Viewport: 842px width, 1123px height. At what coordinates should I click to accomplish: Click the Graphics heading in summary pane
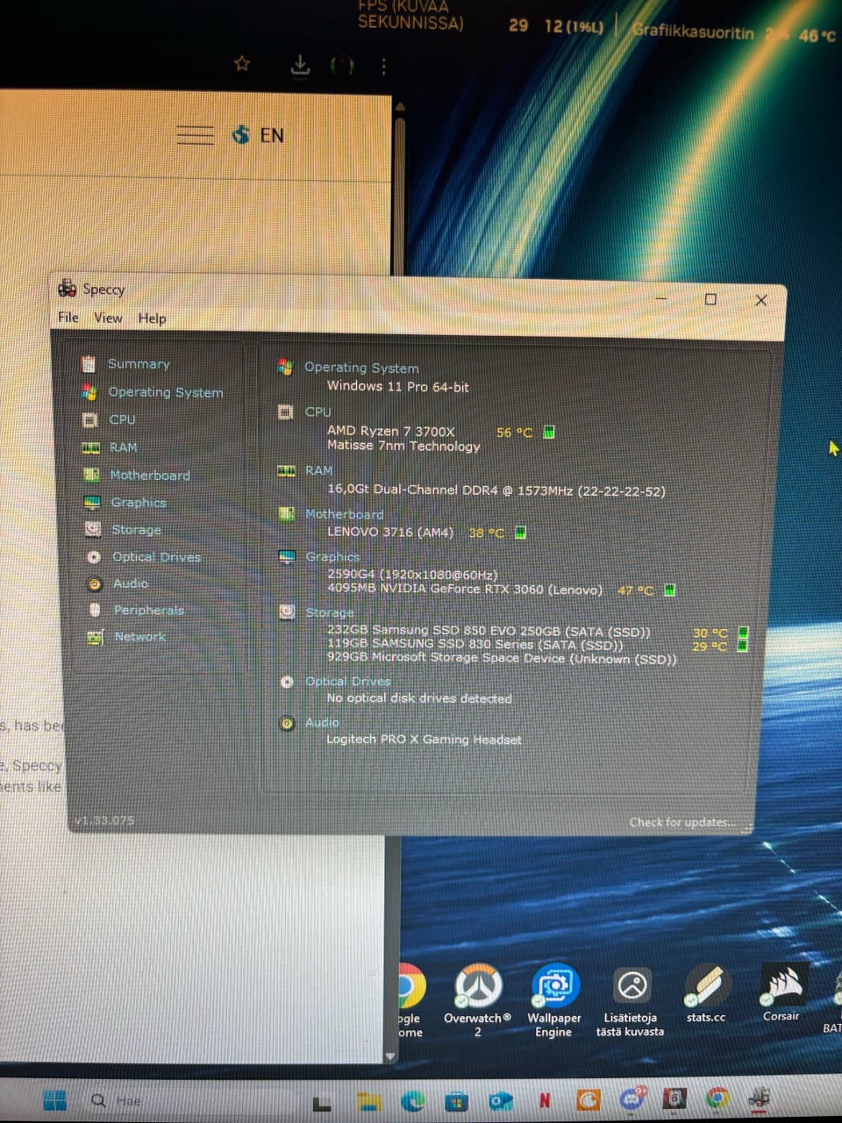point(332,556)
